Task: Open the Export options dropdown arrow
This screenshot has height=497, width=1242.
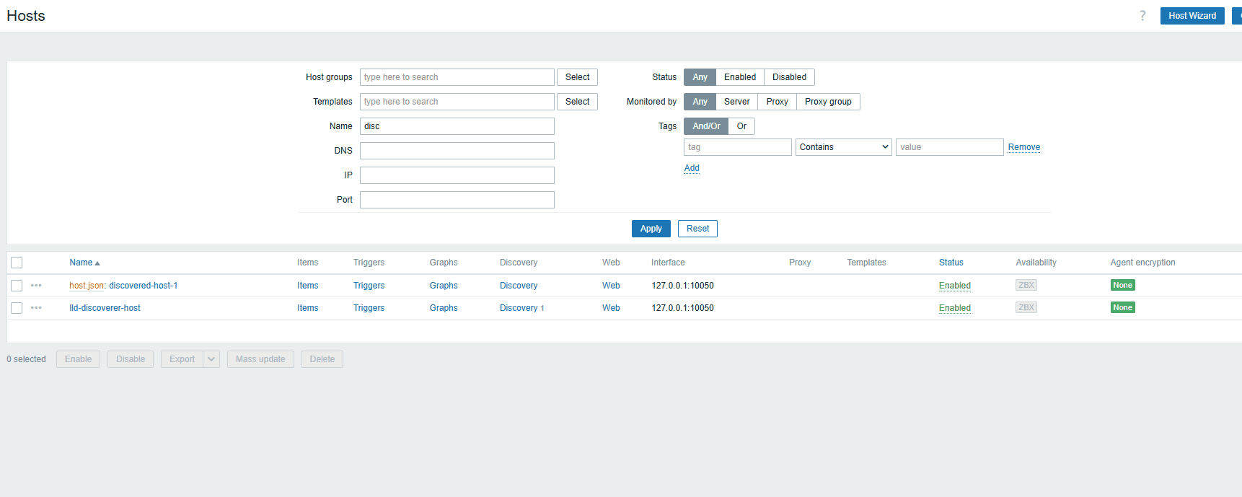Action: [211, 359]
